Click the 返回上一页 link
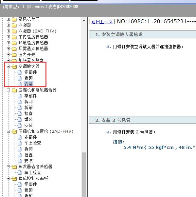 pos(102,22)
